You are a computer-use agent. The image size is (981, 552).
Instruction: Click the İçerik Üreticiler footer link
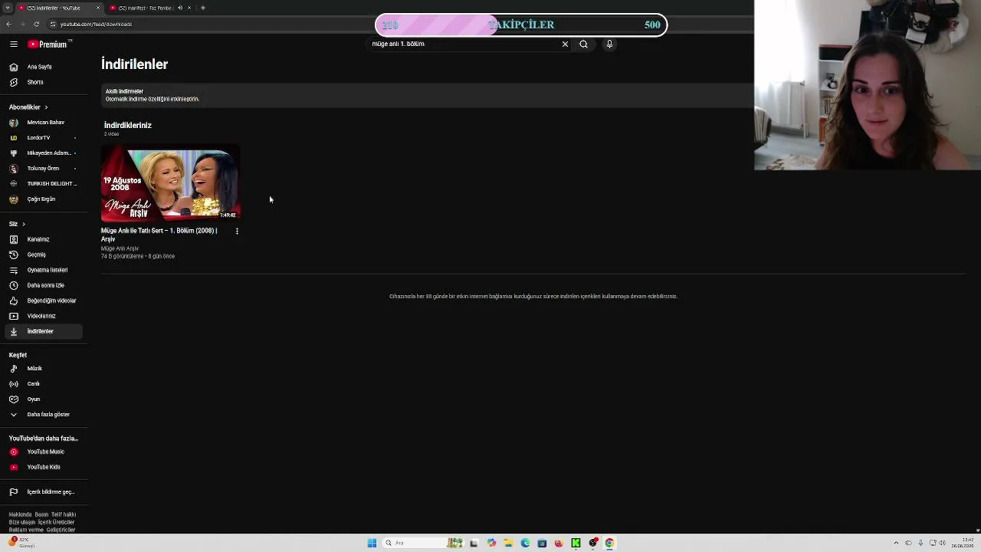56,522
